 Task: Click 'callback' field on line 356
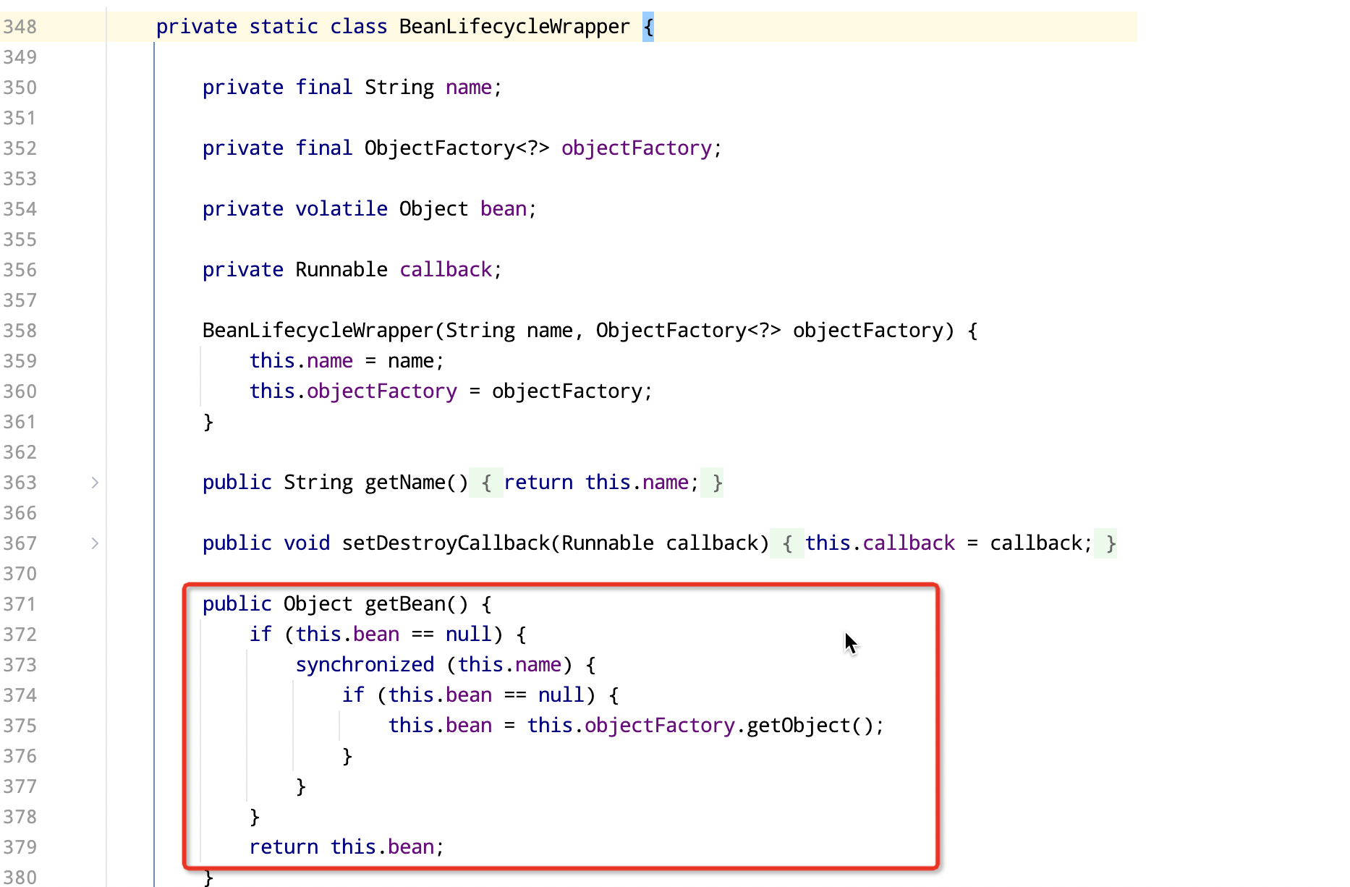[446, 270]
